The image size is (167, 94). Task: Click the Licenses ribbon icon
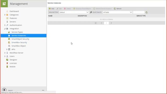[x=7, y=63]
